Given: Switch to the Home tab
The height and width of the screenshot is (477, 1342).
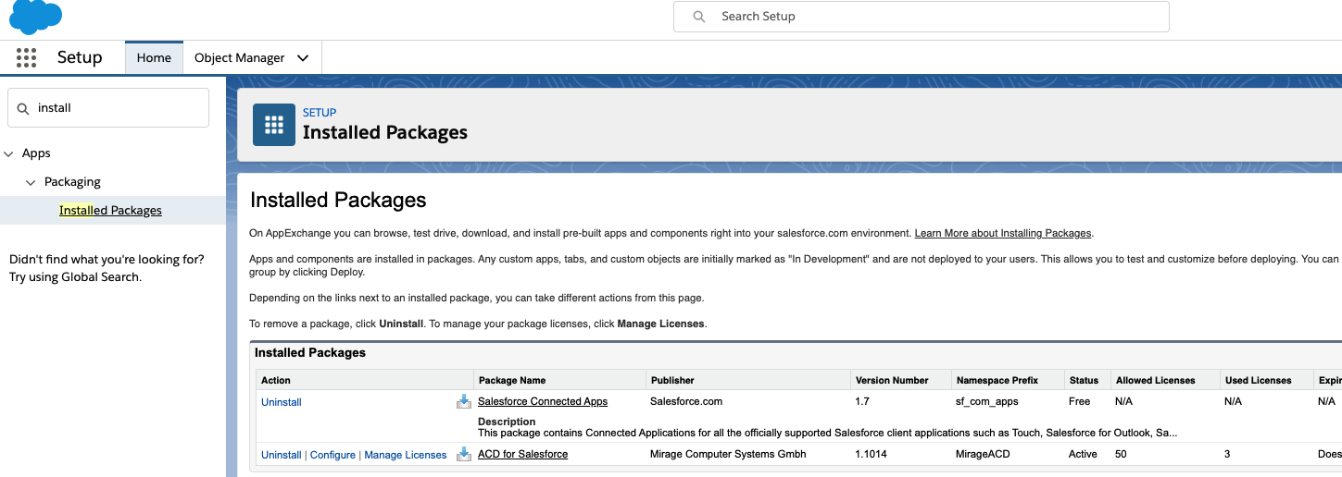Looking at the screenshot, I should [x=154, y=57].
